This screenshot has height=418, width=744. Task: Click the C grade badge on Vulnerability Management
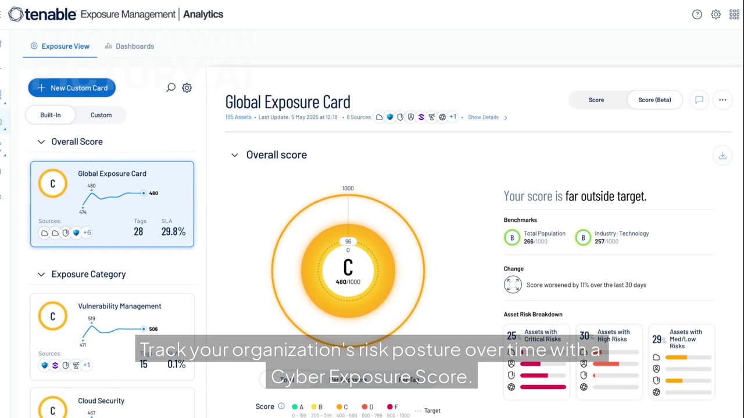[x=52, y=316]
